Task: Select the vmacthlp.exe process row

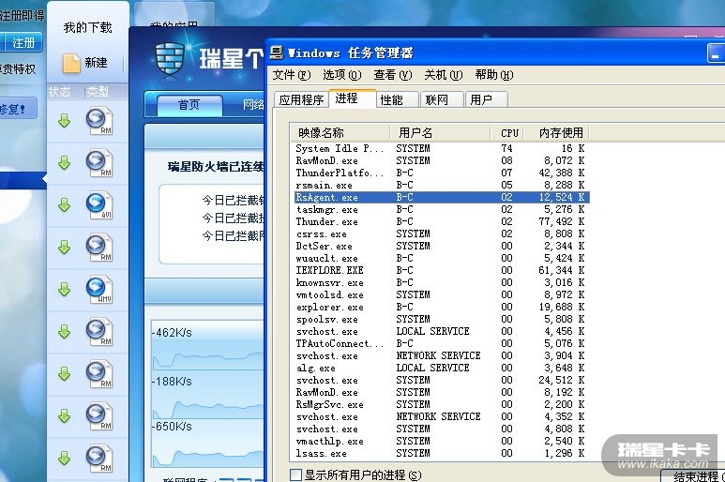Action: pos(442,441)
